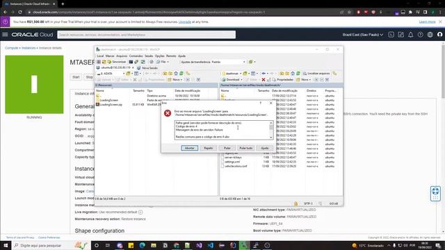Click the error dialog's question mark help icon

click(x=261, y=103)
